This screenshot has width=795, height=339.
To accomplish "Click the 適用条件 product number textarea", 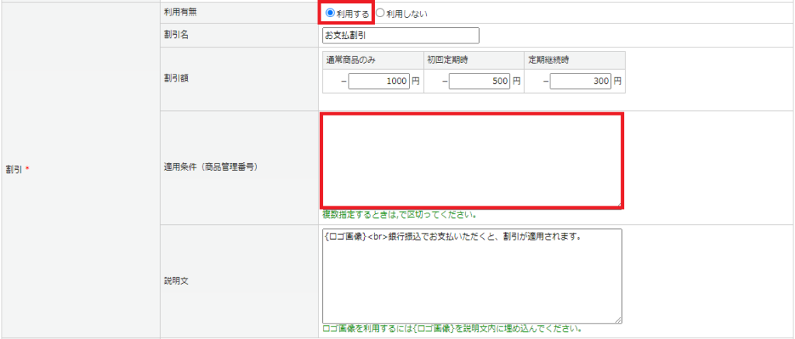I will (471, 161).
